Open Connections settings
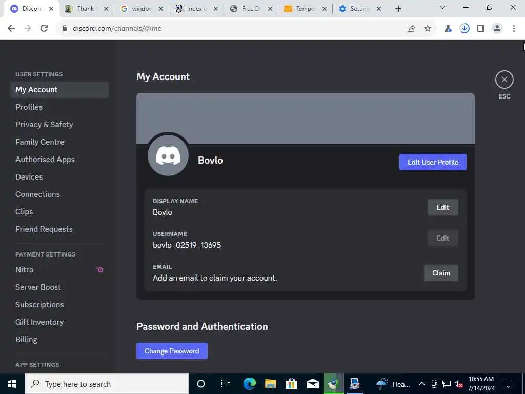Image resolution: width=525 pixels, height=394 pixels. 59,194
